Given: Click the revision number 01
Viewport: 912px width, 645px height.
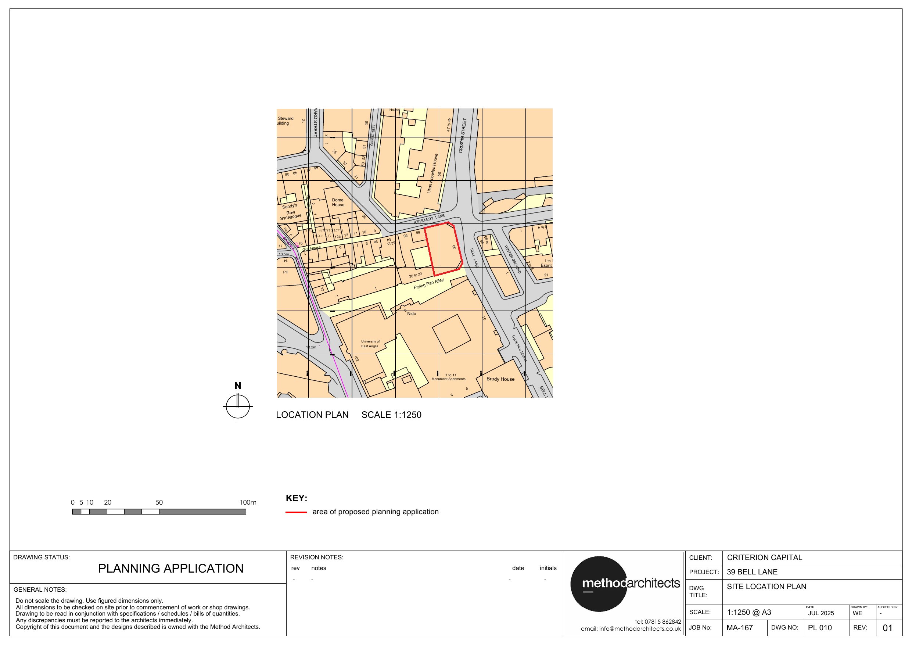Looking at the screenshot, I should tap(887, 628).
